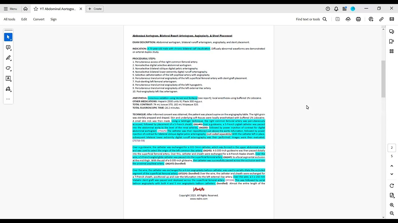Go to Acrobat Home view

(x=25, y=9)
